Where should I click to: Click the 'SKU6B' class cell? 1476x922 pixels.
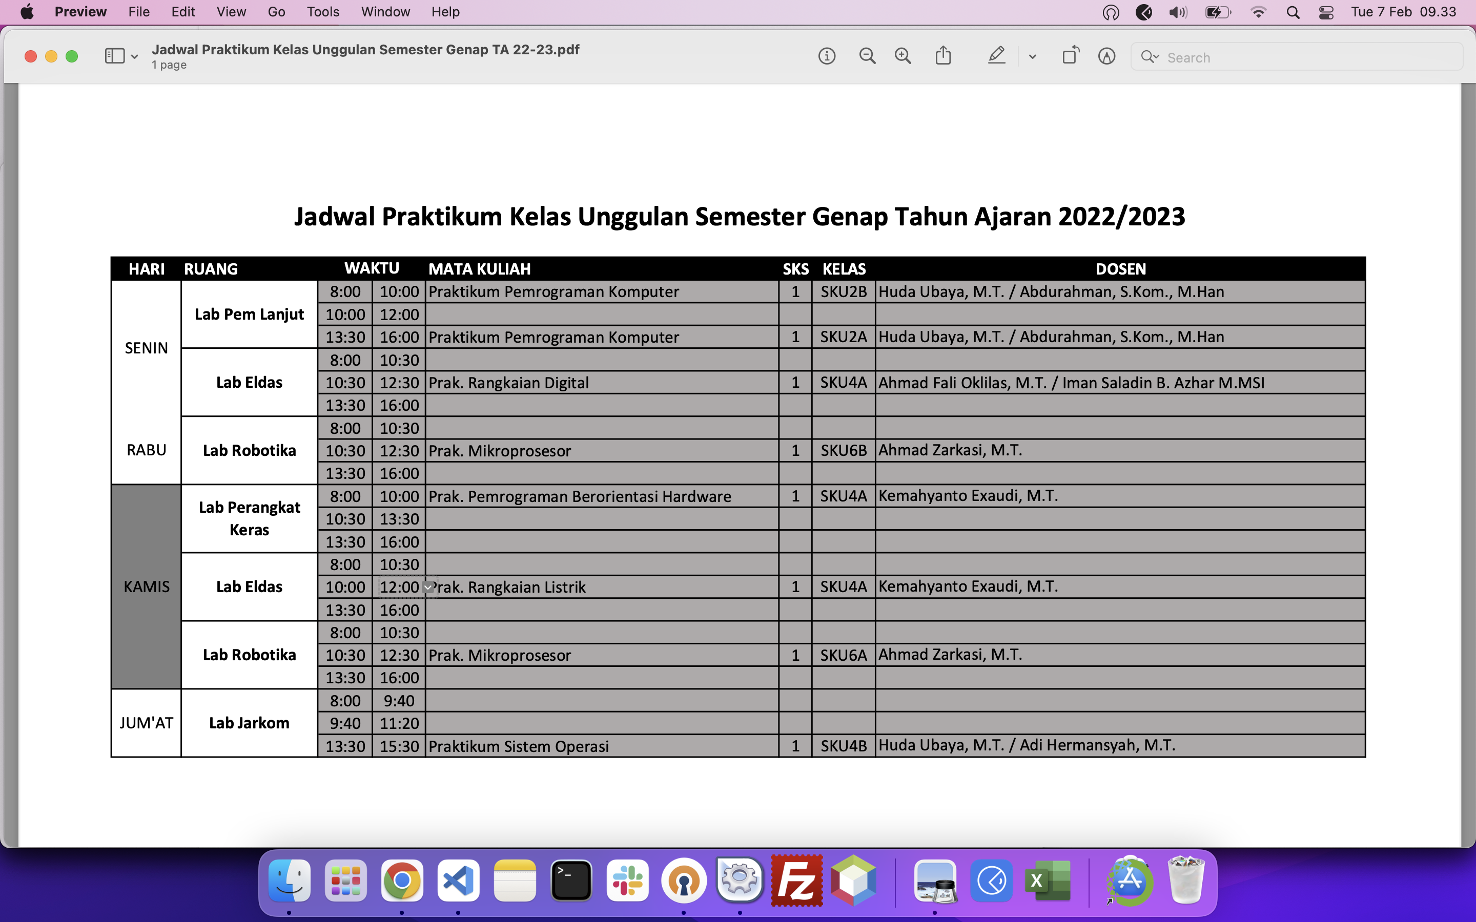click(x=844, y=451)
